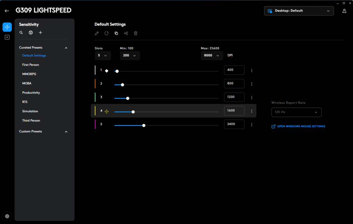Open more options for slot 1600

pos(252,111)
